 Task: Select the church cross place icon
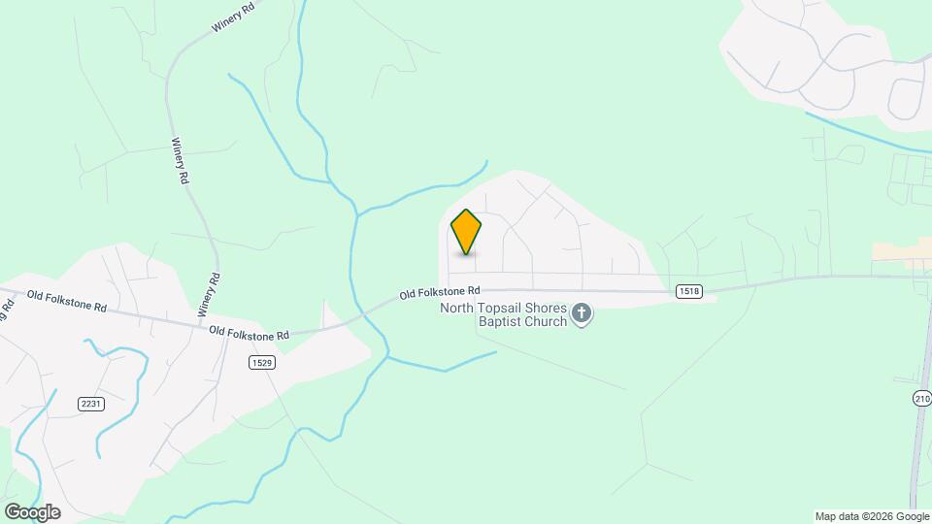pyautogui.click(x=582, y=314)
